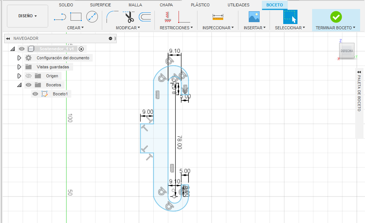Select the Fillet tool
Viewport: 365px width, 223px height.
tap(112, 17)
